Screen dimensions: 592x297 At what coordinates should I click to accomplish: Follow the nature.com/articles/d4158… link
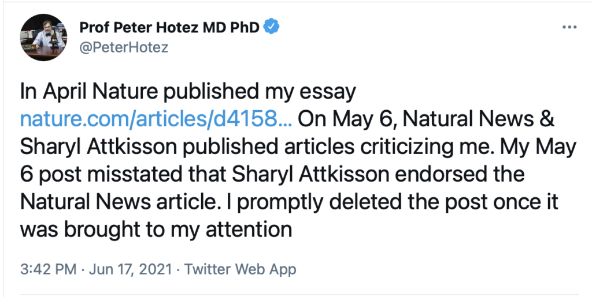click(156, 119)
